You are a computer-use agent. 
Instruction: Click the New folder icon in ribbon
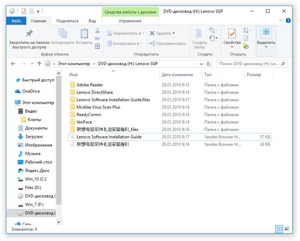(x=199, y=34)
